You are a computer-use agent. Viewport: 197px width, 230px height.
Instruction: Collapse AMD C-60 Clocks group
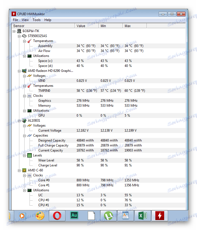point(25,176)
